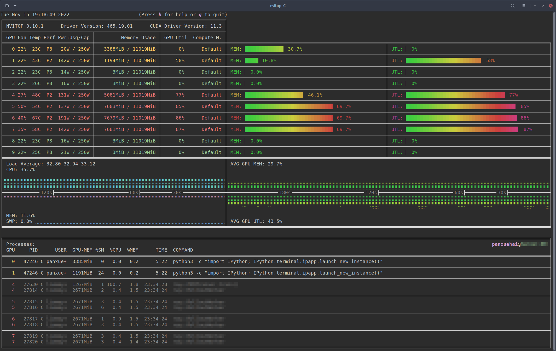Click the AVG GPU UTL label 43.5%
The width and height of the screenshot is (556, 351).
[256, 221]
